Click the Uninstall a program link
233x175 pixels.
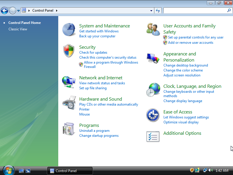[94, 131]
